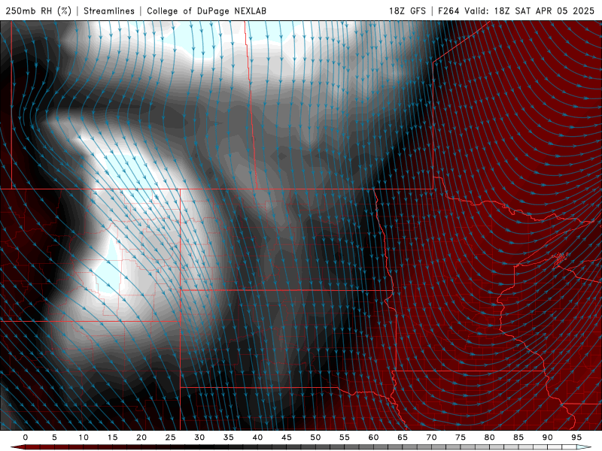602x451 pixels.
Task: Click 'F264 Valid: 18Z SAT APR 05 2025'
Action: coord(516,11)
